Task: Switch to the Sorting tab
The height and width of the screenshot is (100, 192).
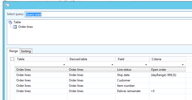Action: (x=26, y=51)
